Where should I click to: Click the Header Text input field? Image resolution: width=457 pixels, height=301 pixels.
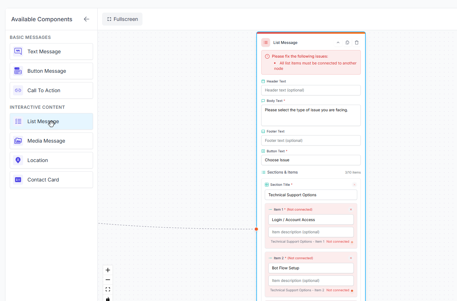tap(311, 90)
